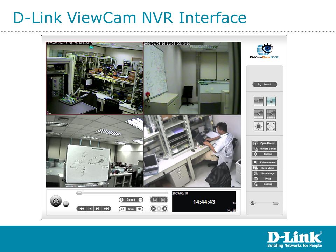Enter full screen with diagonal arrows icon
The height and width of the screenshot is (252, 336).
[x=271, y=126]
